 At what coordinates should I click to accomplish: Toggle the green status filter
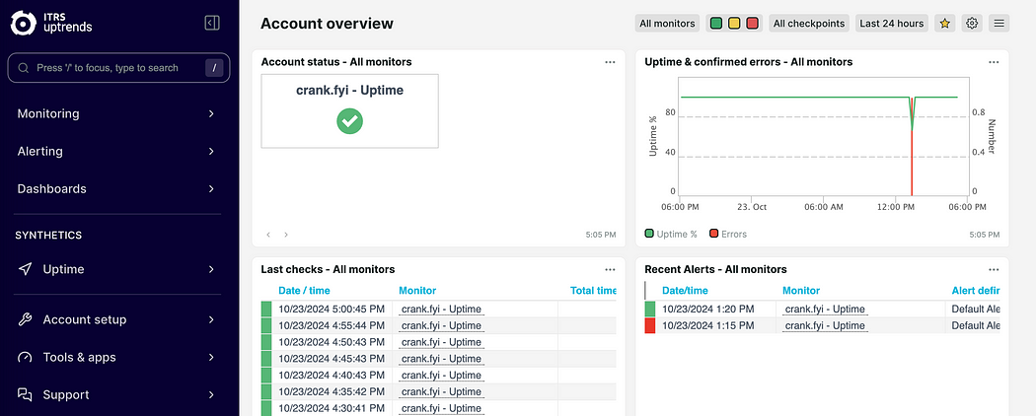[716, 24]
